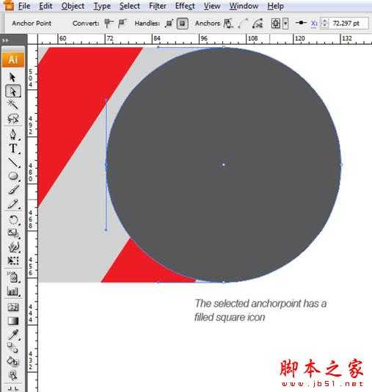Viewport: 372px width, 392px height.
Task: Open the Window menu
Action: 244,6
